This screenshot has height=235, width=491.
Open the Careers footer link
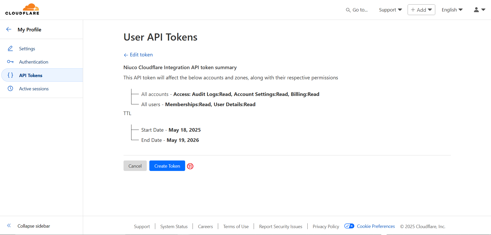[205, 226]
